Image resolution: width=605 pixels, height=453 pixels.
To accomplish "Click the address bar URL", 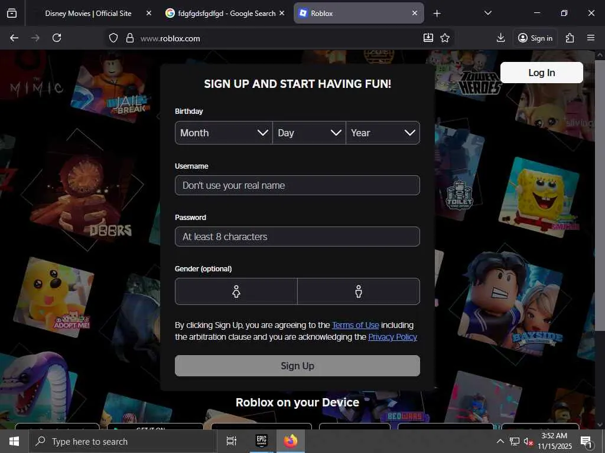I will coord(170,38).
